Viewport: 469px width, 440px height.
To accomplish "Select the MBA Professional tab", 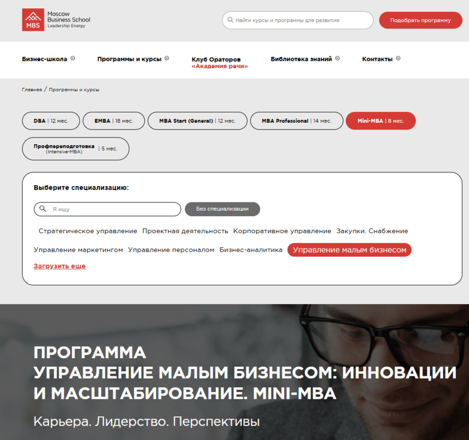I will 297,121.
